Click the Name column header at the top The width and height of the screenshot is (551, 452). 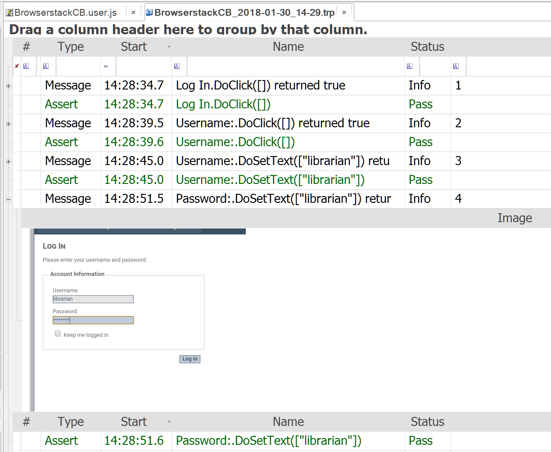(x=288, y=47)
